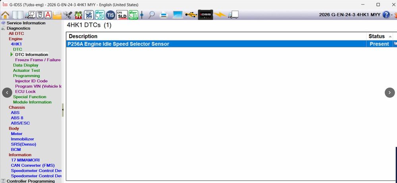
Task: Open the DTC node under 4HK1
Action: point(17,49)
